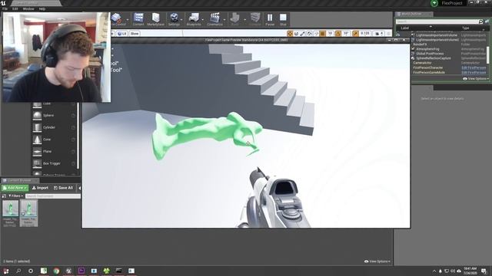Click Import in Content Browser
This screenshot has width=492, height=276.
pos(40,188)
